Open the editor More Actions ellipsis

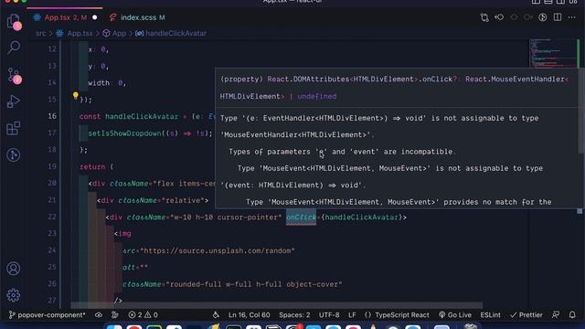pyautogui.click(x=572, y=17)
